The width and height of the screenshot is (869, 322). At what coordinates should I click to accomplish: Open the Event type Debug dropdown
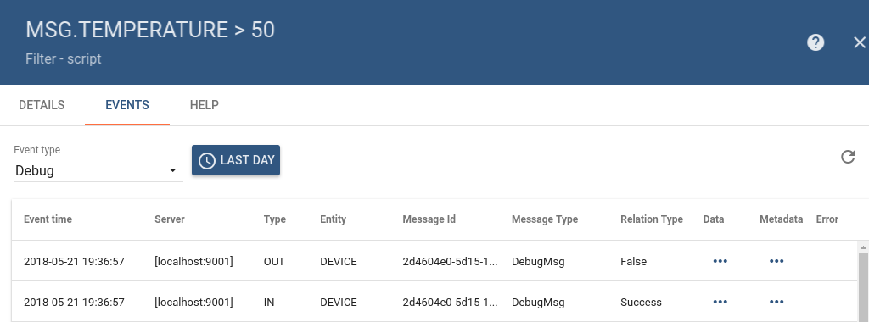pyautogui.click(x=98, y=170)
